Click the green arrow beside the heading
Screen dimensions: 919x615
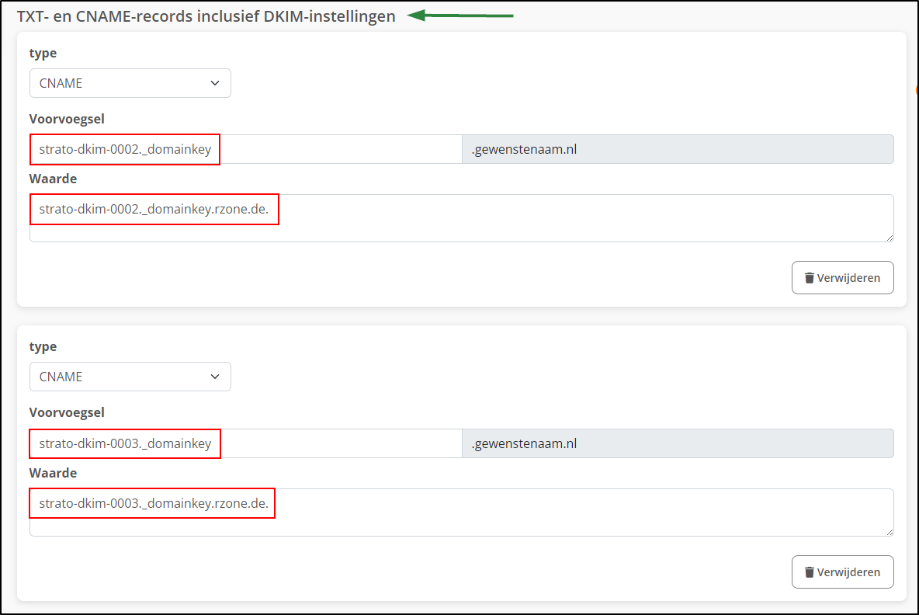pos(460,15)
